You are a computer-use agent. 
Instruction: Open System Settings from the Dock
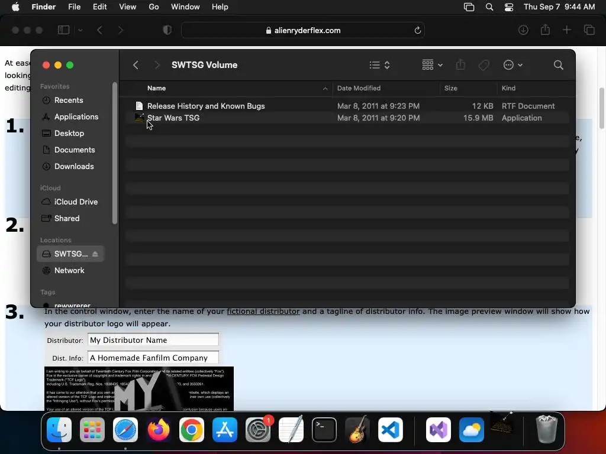point(258,430)
